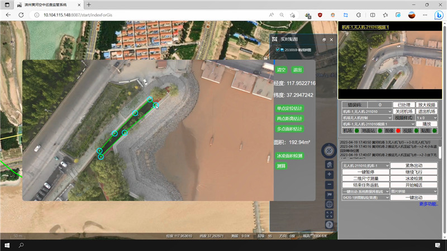Open the browser collections icon
This screenshot has height=251, width=447.
coord(398,15)
